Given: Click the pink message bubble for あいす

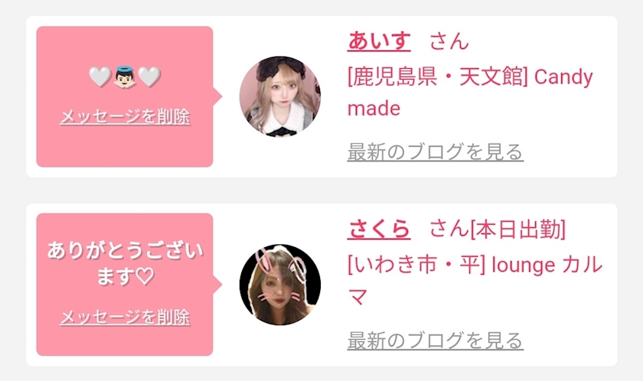Looking at the screenshot, I should 125,96.
